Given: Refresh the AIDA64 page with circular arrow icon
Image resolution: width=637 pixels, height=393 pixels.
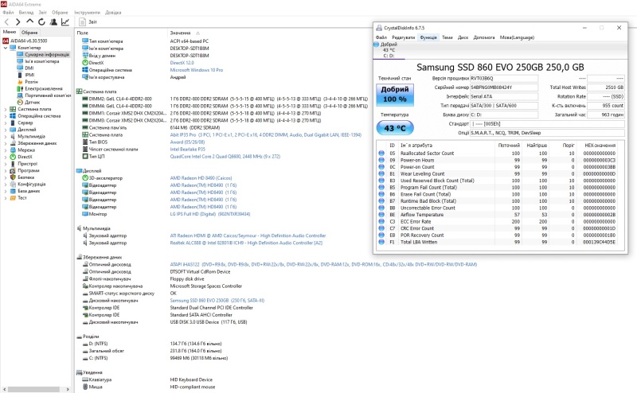Looking at the screenshot, I should coord(41,22).
